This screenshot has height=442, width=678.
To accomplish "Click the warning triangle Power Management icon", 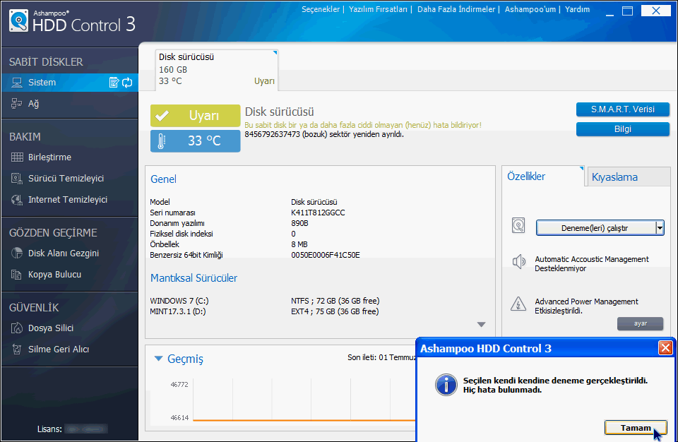I will point(518,304).
